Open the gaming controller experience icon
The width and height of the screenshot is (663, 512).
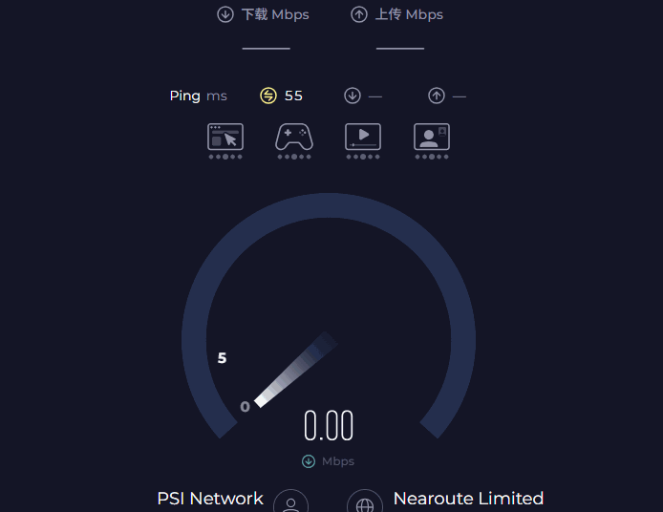pos(294,139)
